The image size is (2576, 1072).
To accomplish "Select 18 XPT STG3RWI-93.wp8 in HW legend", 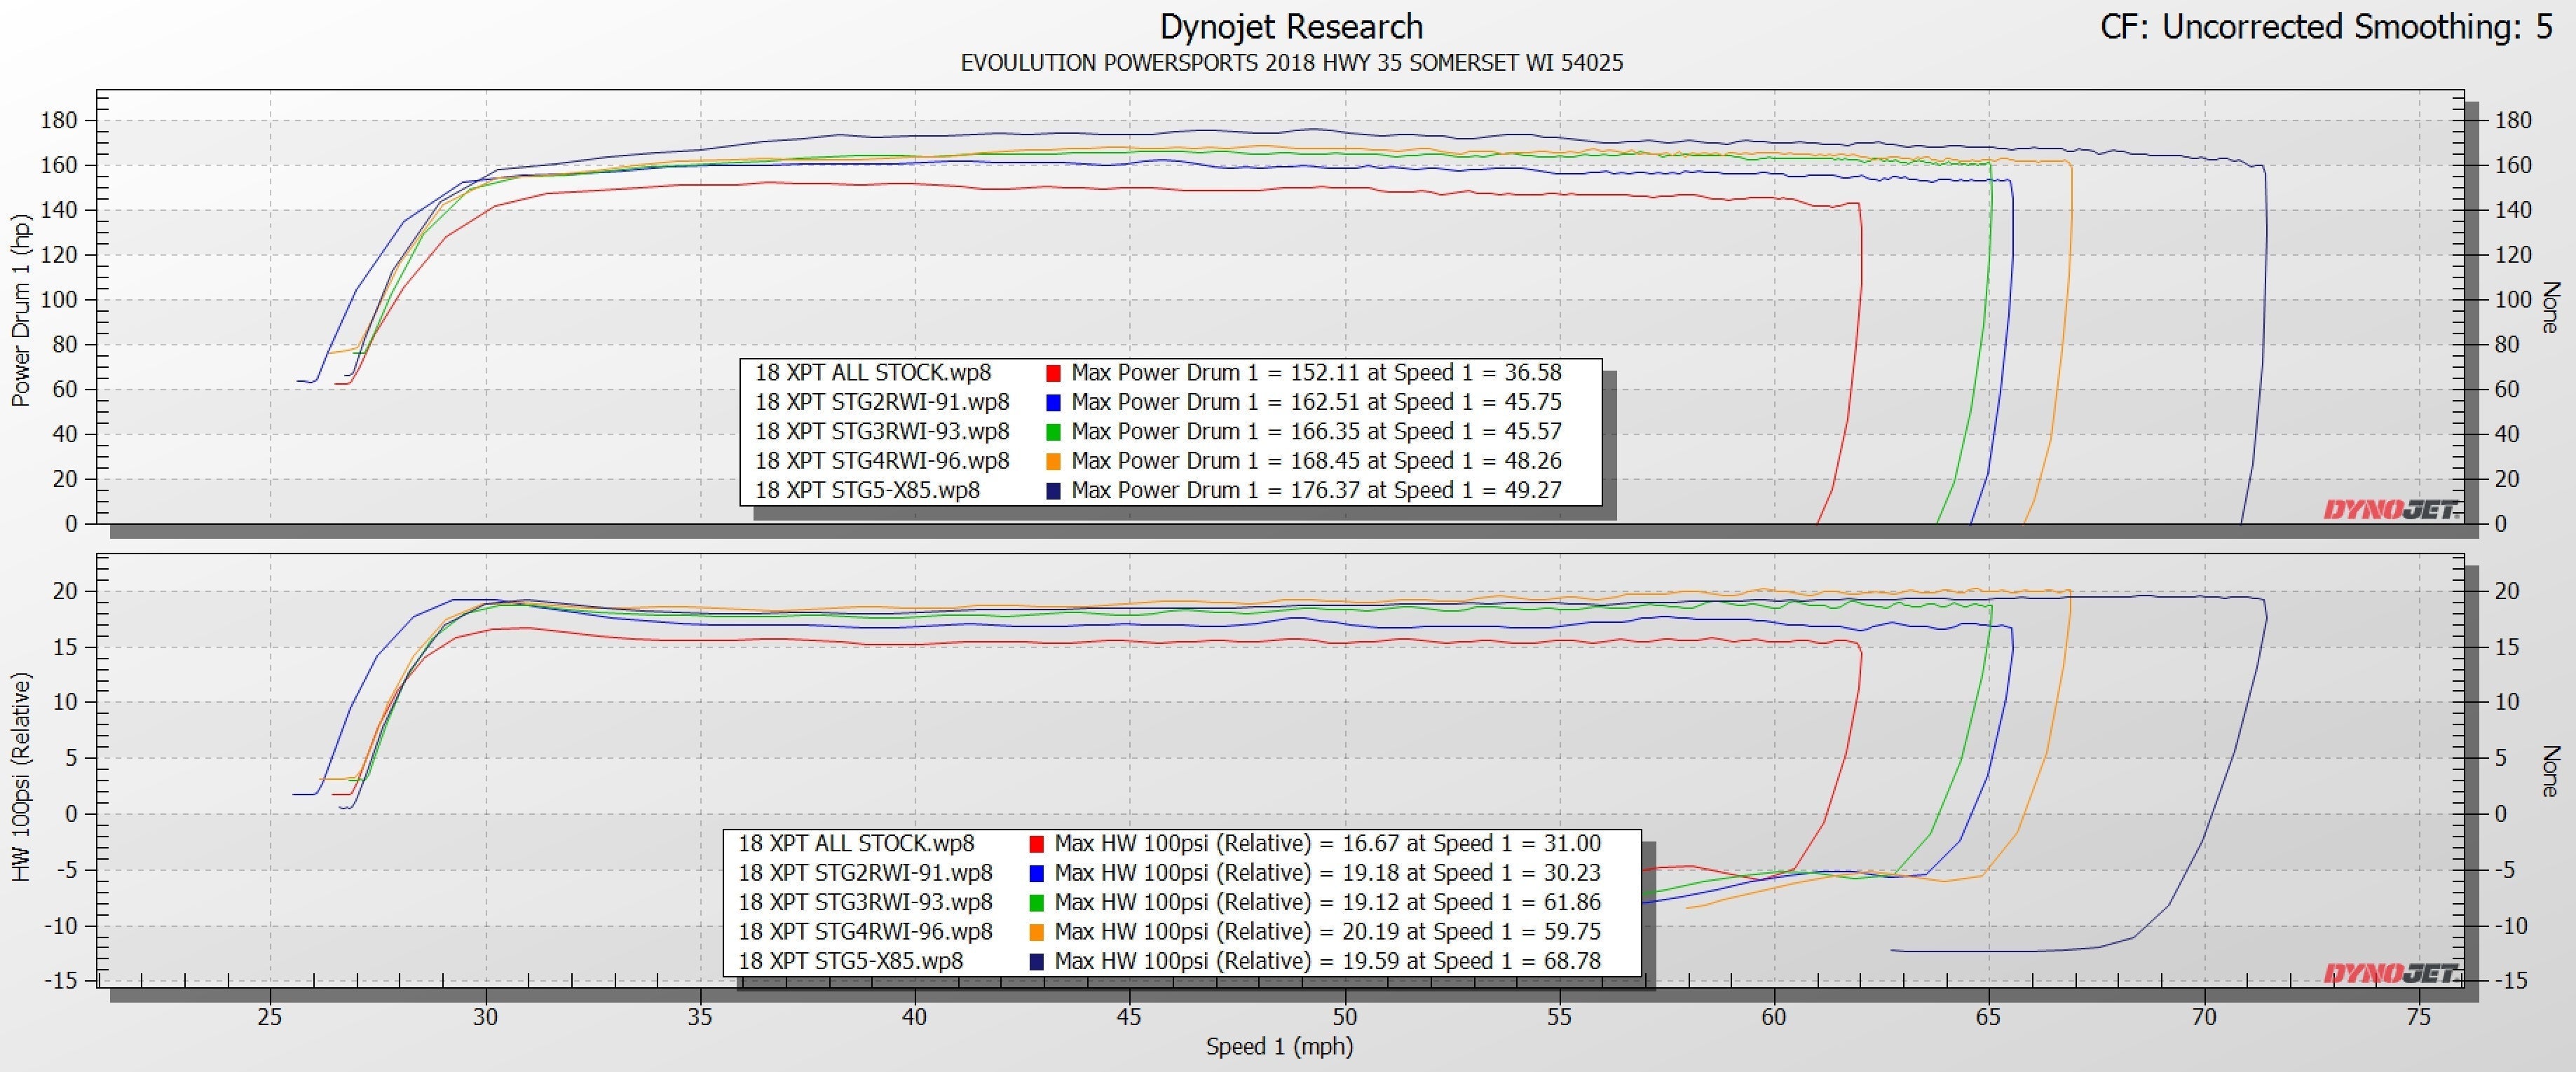I will (865, 902).
